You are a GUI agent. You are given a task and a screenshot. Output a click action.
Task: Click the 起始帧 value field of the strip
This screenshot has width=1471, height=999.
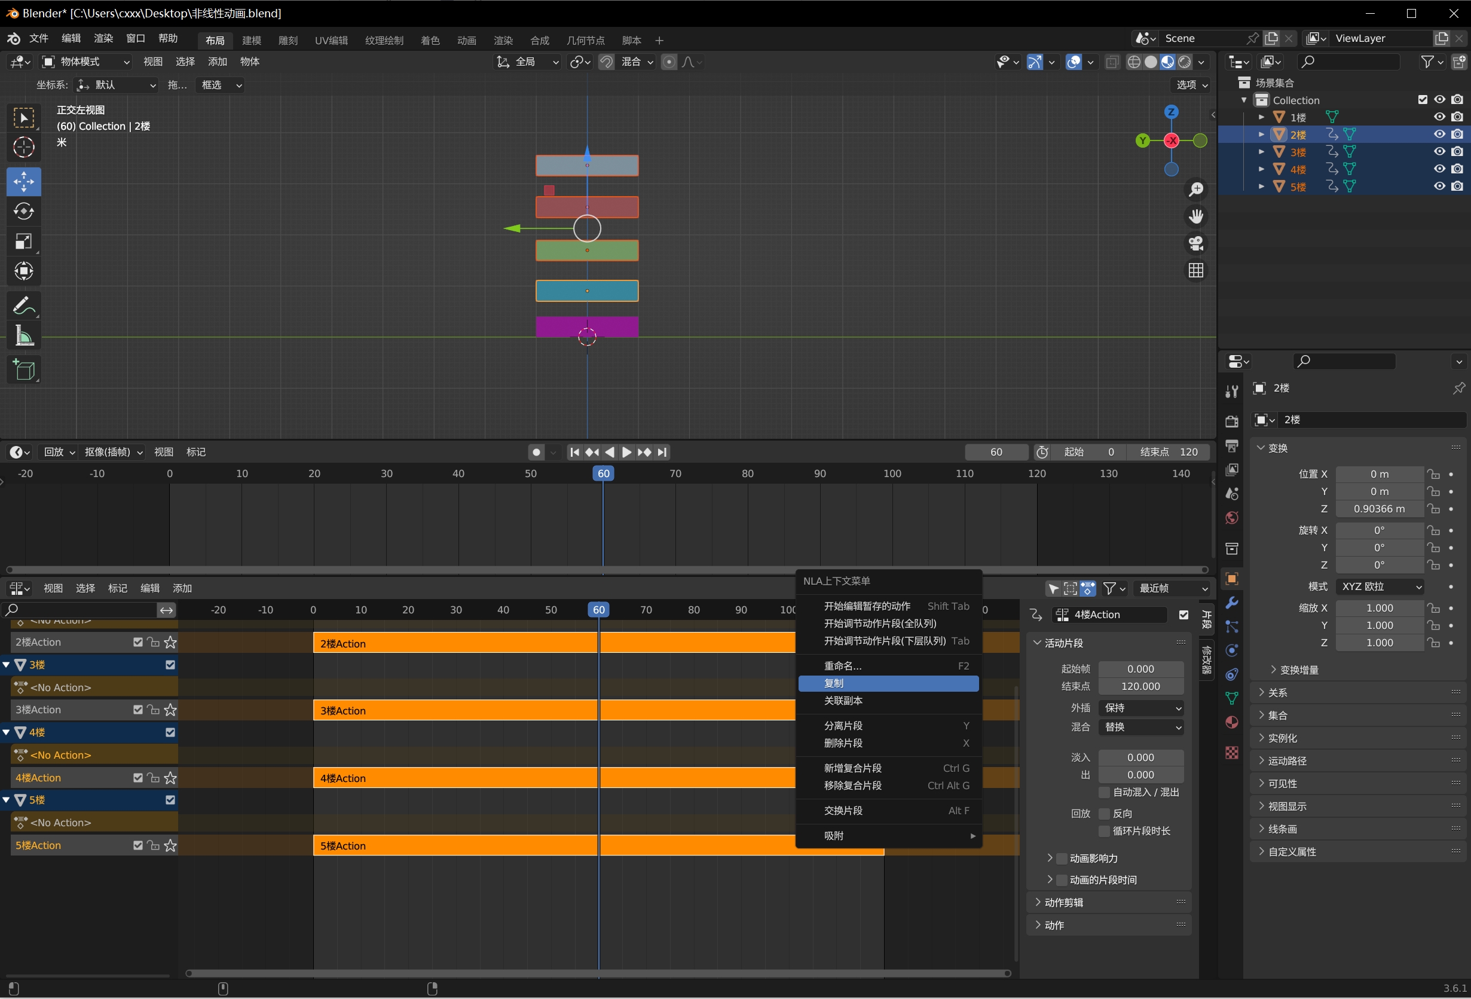pyautogui.click(x=1140, y=668)
